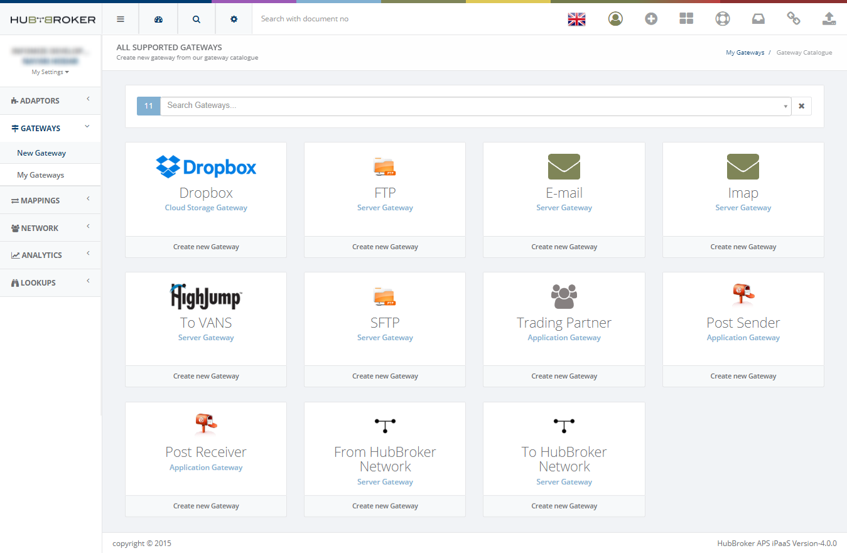Image resolution: width=847 pixels, height=553 pixels.
Task: Expand the Analytics sidebar menu
Action: pyautogui.click(x=50, y=255)
